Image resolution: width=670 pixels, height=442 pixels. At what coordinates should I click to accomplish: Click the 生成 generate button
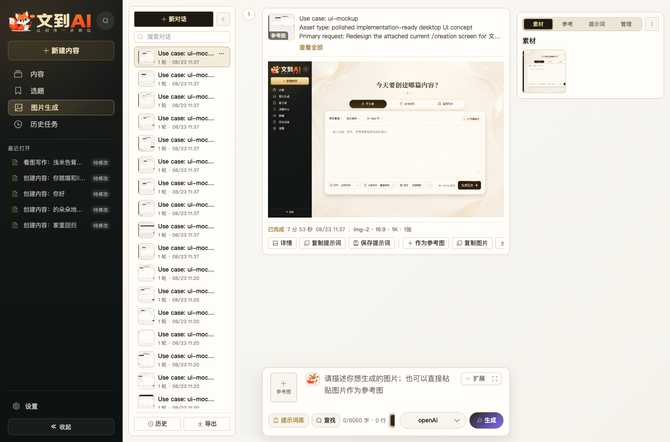486,420
